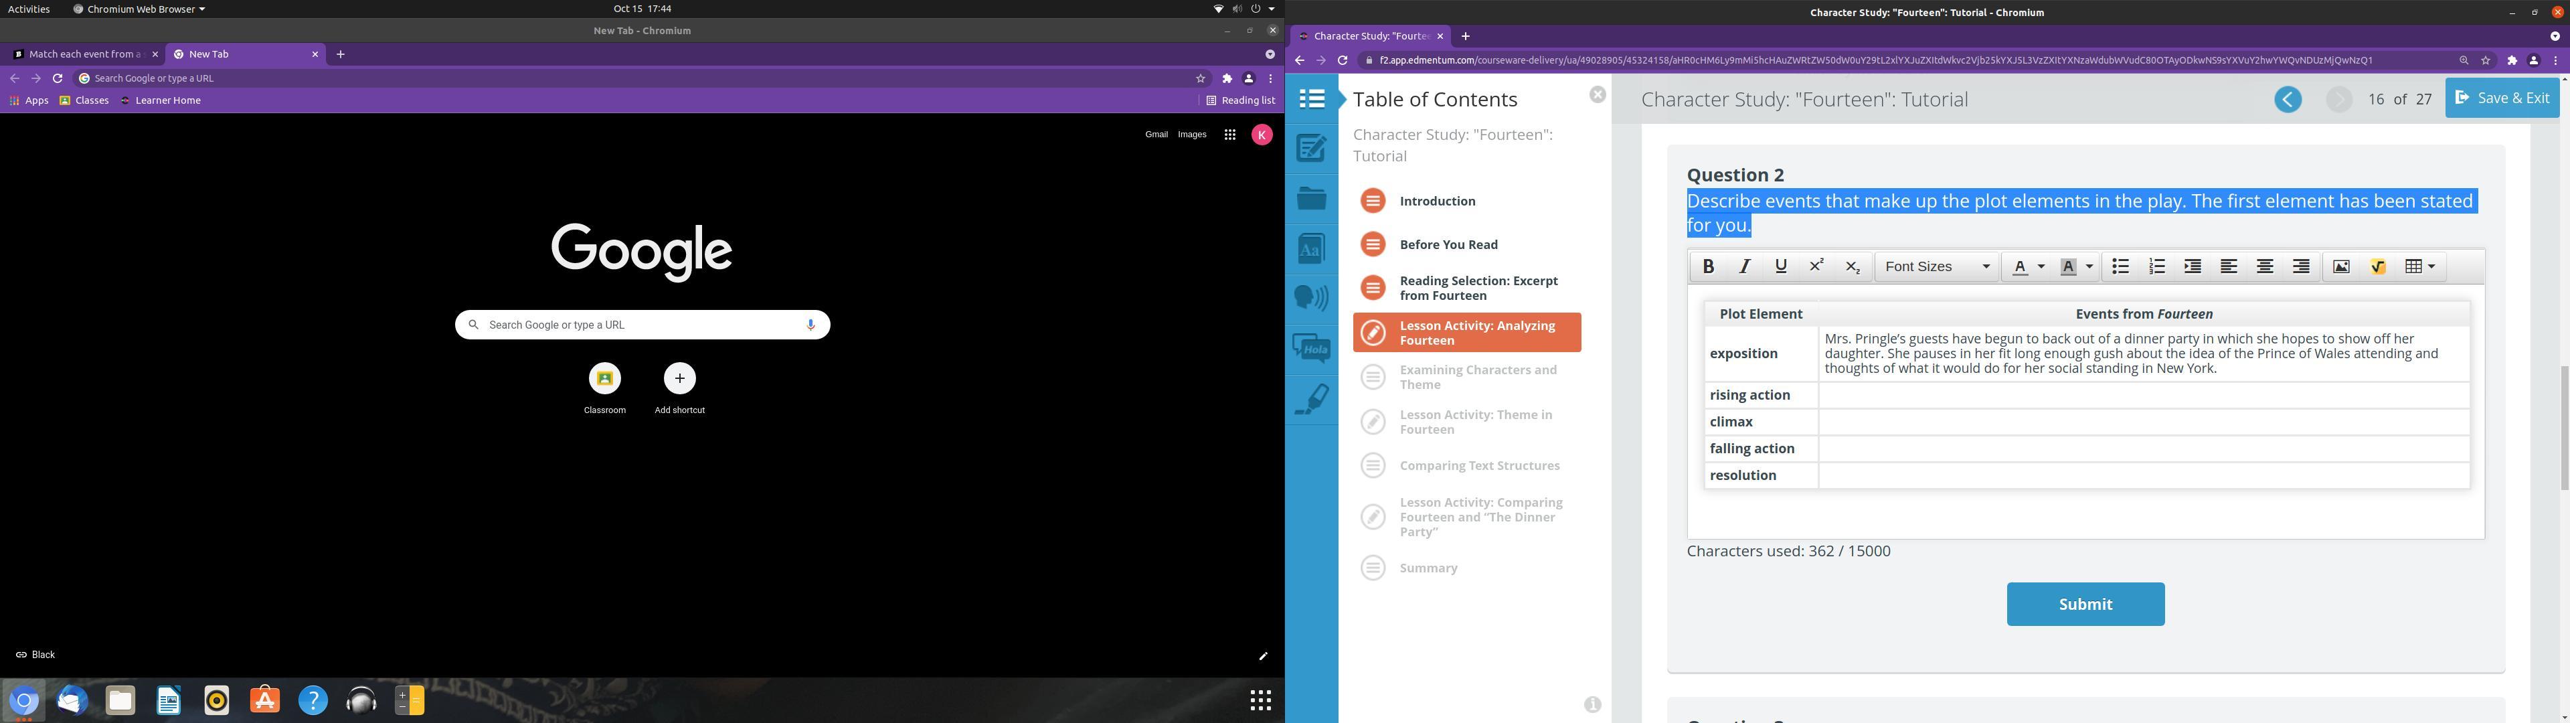Toggle bold formatting in the editor

1708,266
